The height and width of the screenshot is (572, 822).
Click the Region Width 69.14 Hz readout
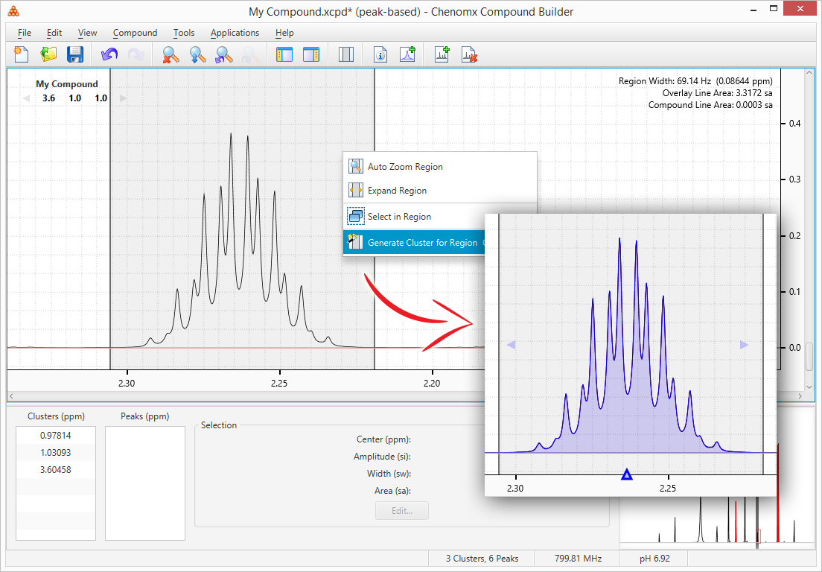point(695,81)
